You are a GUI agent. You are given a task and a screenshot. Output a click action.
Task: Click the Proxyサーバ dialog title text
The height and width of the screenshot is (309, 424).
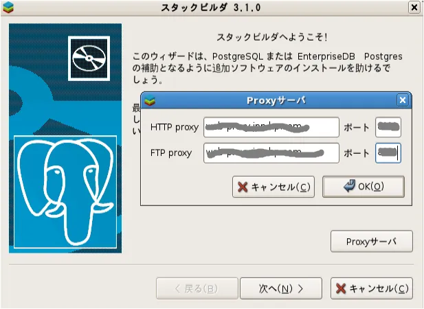tap(276, 100)
